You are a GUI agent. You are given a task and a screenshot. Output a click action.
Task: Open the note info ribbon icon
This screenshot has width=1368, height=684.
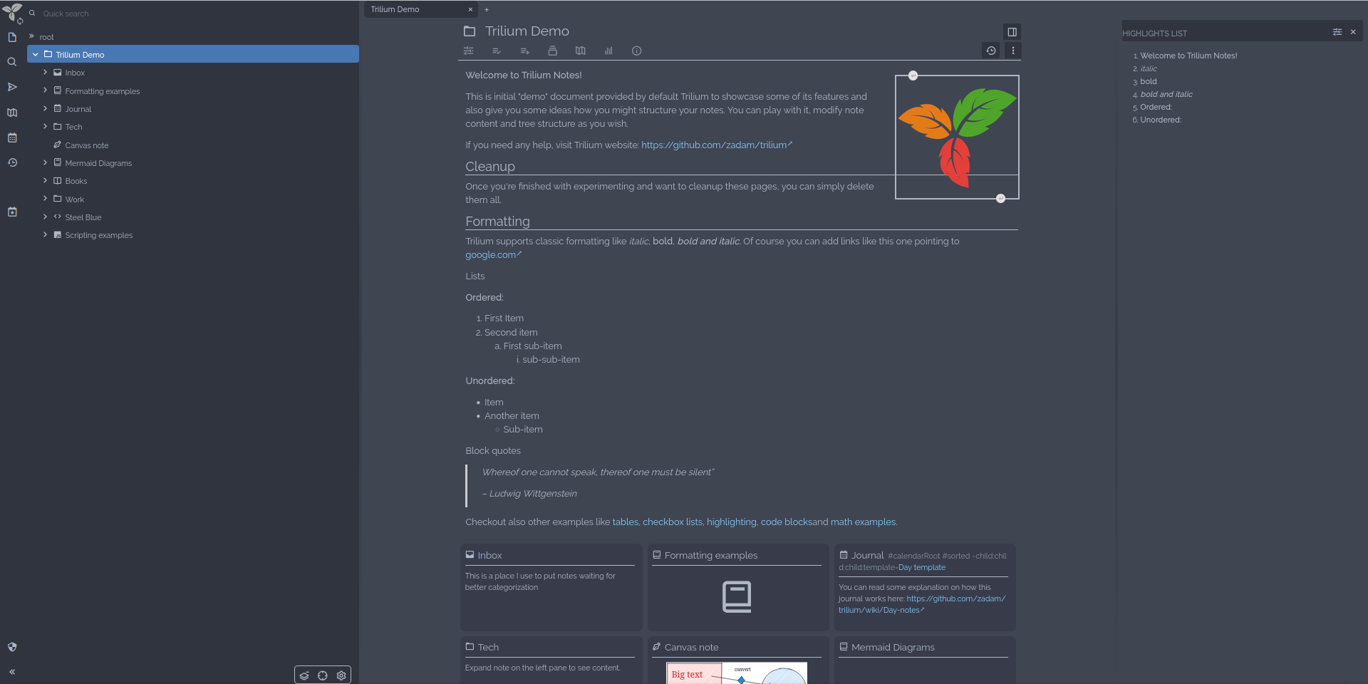click(636, 51)
